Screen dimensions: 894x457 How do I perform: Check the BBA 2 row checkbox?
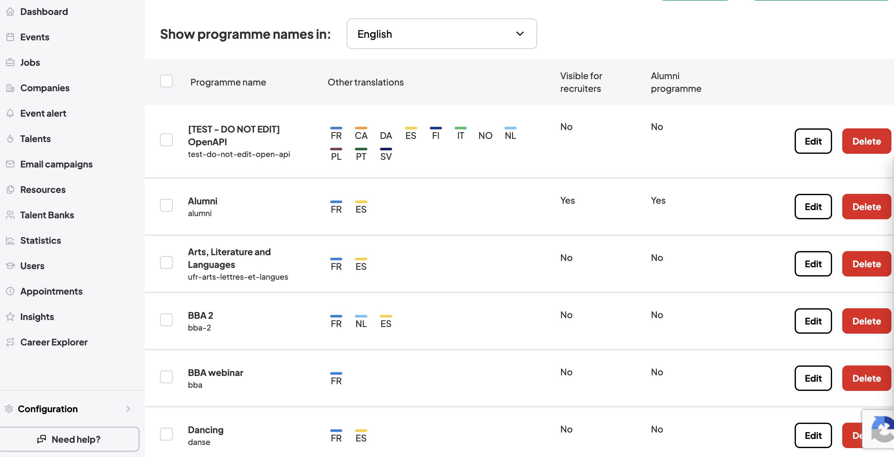[166, 319]
